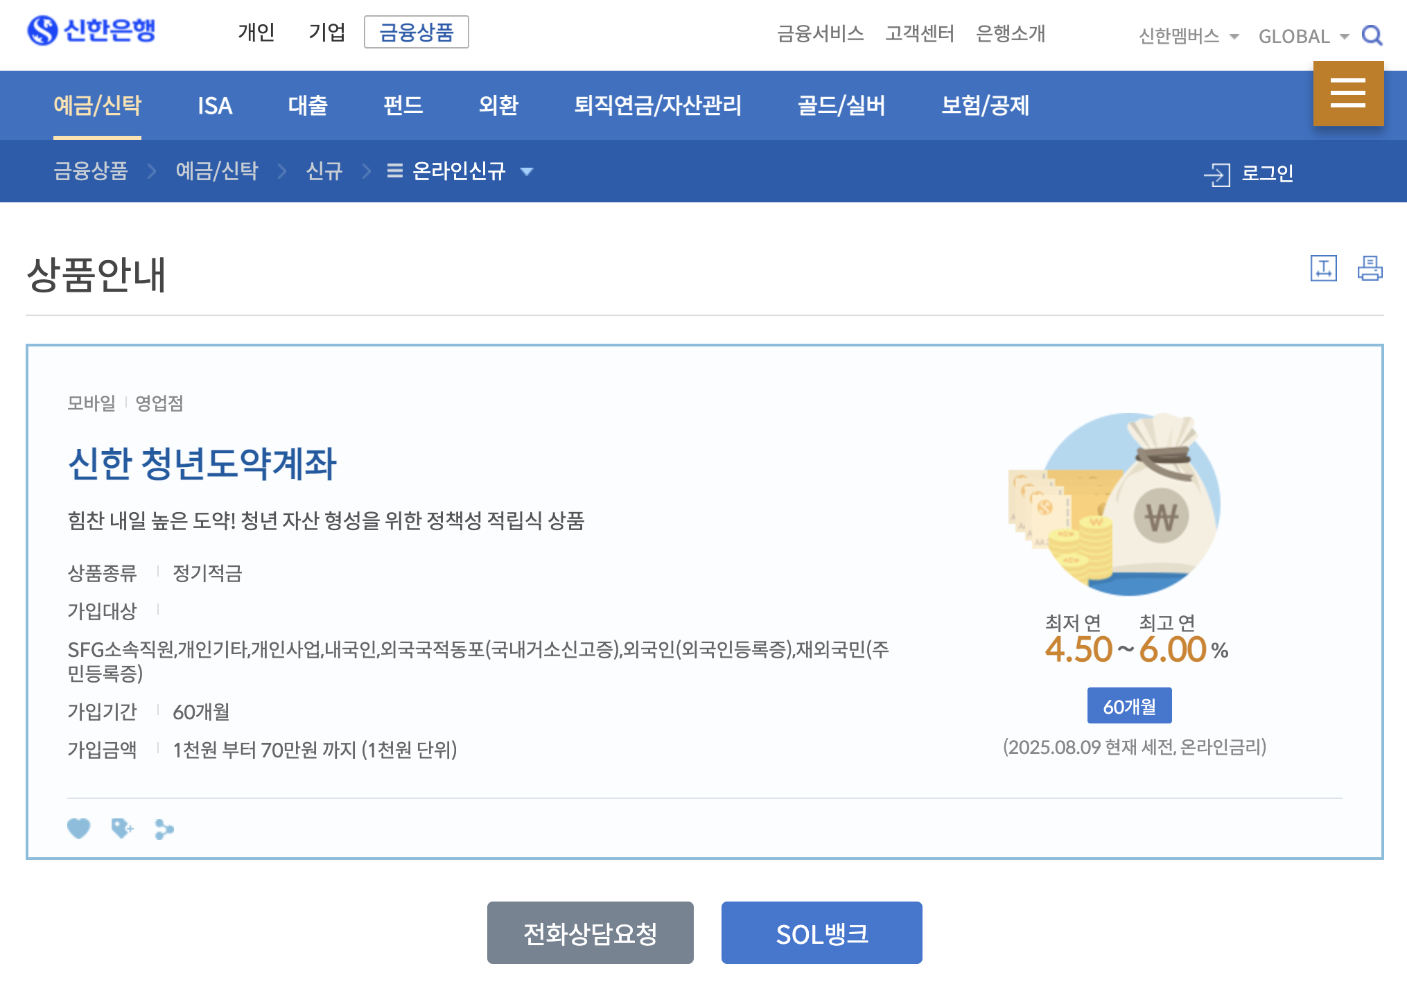This screenshot has height=984, width=1407.
Task: Click the SOL뱅크 button
Action: 821,933
